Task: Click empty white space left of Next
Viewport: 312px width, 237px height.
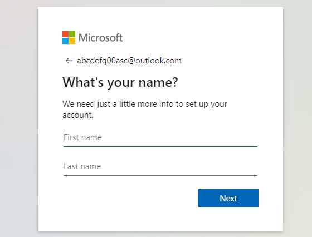Action: (129, 198)
